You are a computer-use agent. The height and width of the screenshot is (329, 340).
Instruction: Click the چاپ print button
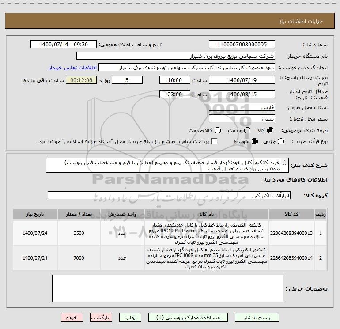[130, 318]
